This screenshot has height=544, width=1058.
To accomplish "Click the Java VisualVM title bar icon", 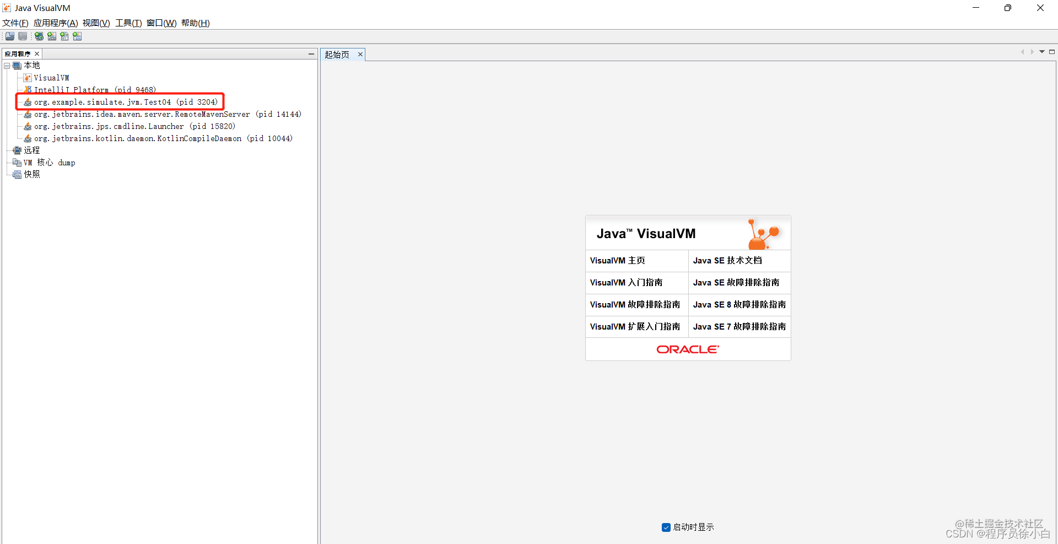I will point(7,8).
